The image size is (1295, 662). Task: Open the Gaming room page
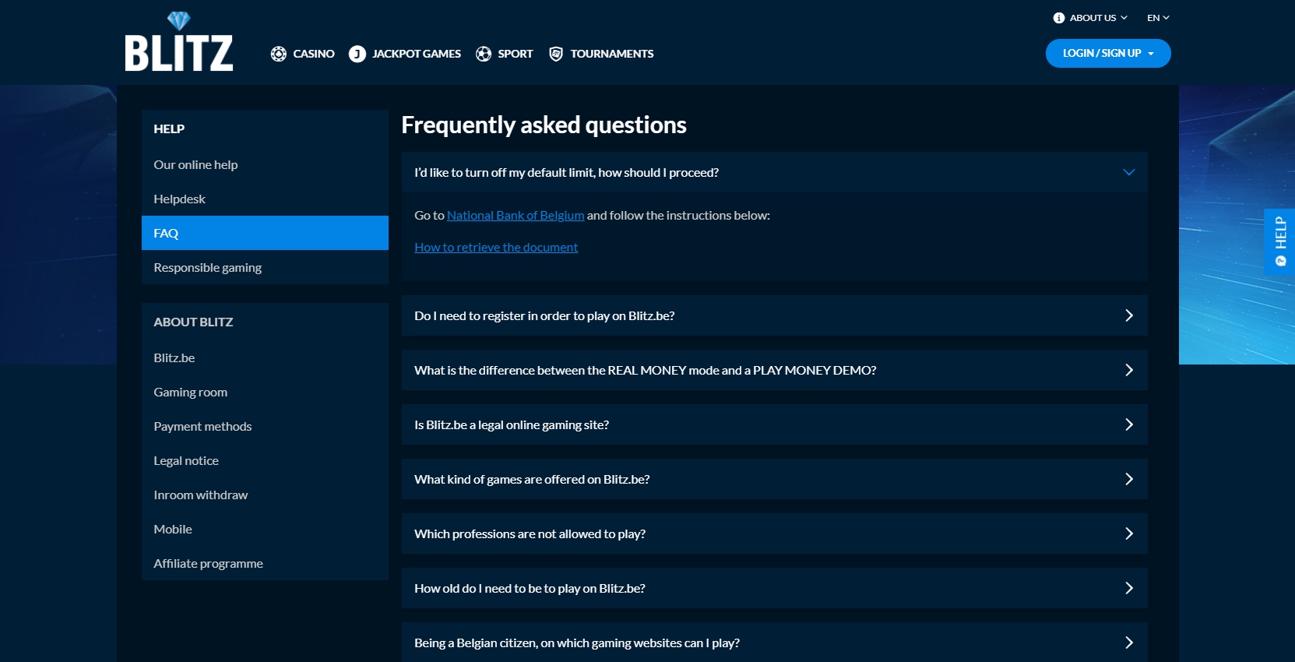pyautogui.click(x=265, y=392)
